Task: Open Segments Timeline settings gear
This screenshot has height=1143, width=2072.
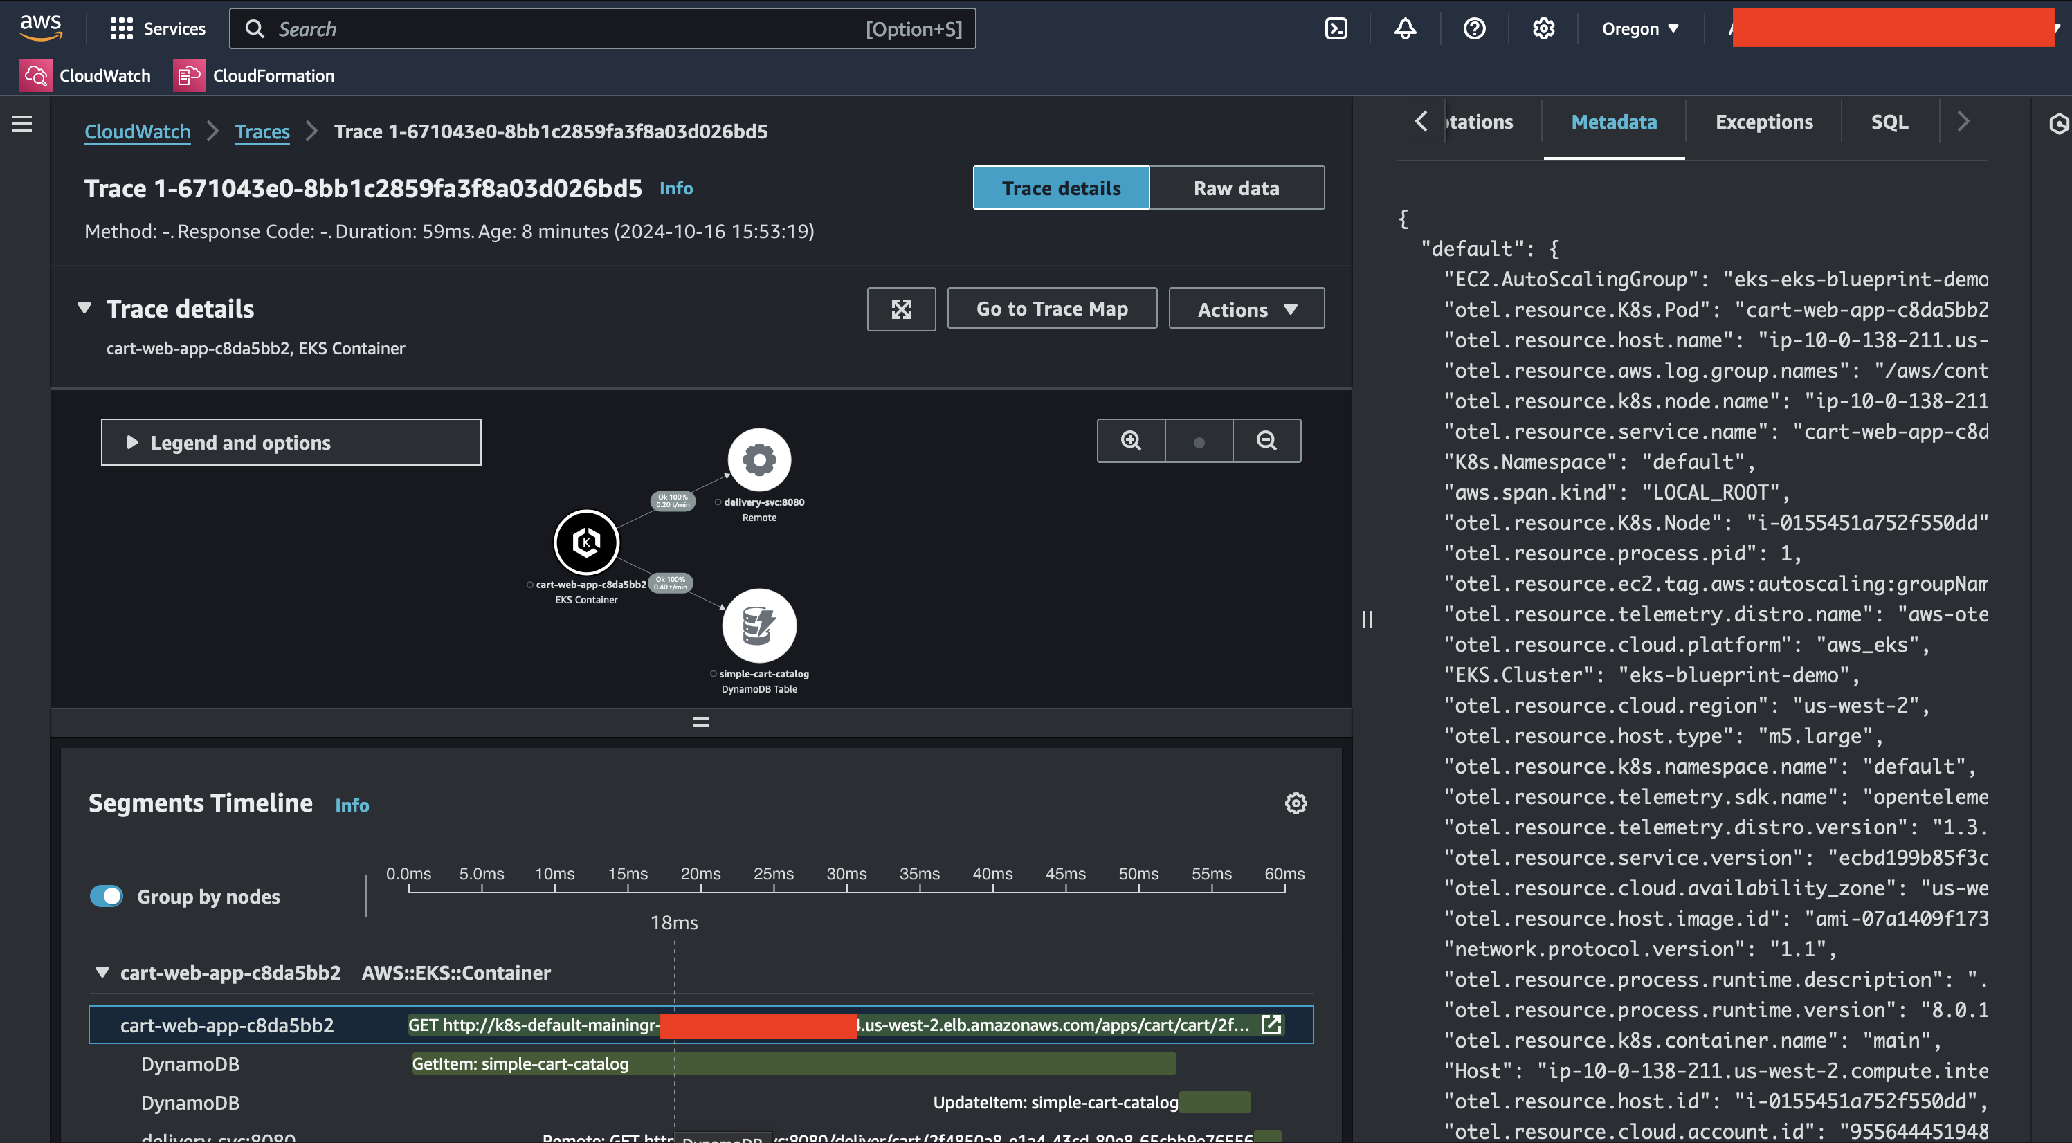Action: 1294,803
